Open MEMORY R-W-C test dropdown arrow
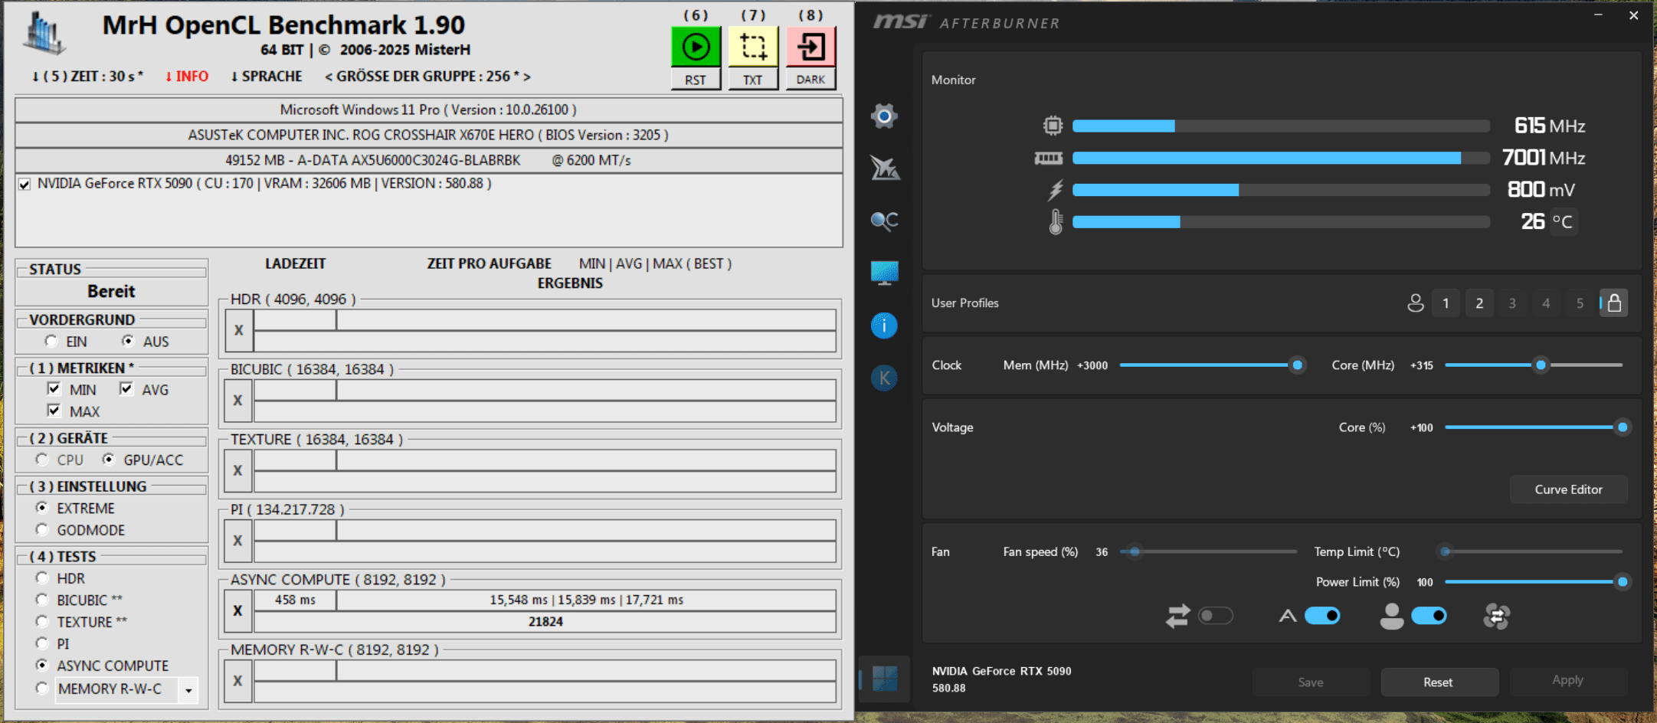 [x=188, y=690]
